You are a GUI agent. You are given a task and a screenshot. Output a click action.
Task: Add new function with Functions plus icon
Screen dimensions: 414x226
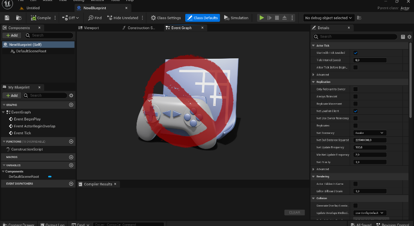click(x=71, y=142)
